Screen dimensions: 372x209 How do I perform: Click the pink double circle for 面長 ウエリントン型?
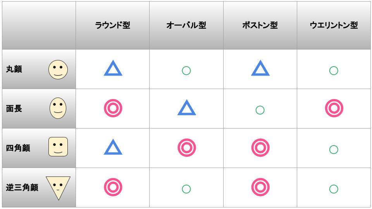click(334, 109)
